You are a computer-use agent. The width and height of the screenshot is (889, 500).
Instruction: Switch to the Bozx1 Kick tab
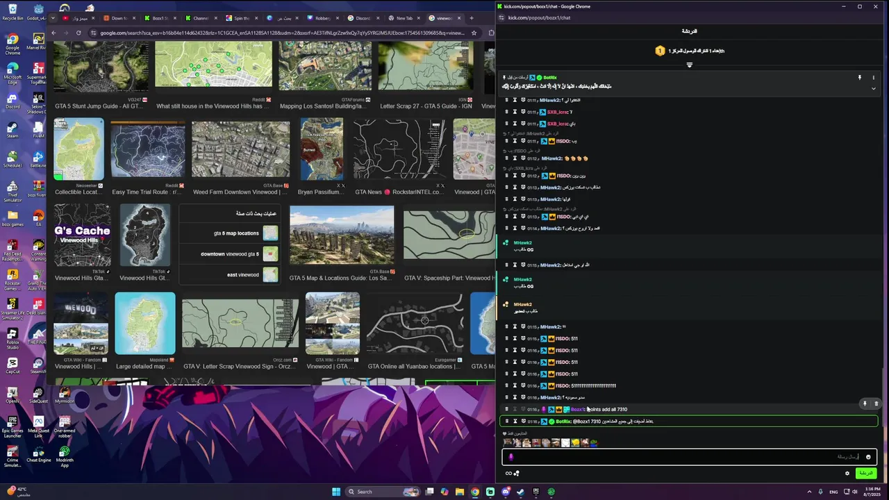click(x=159, y=18)
